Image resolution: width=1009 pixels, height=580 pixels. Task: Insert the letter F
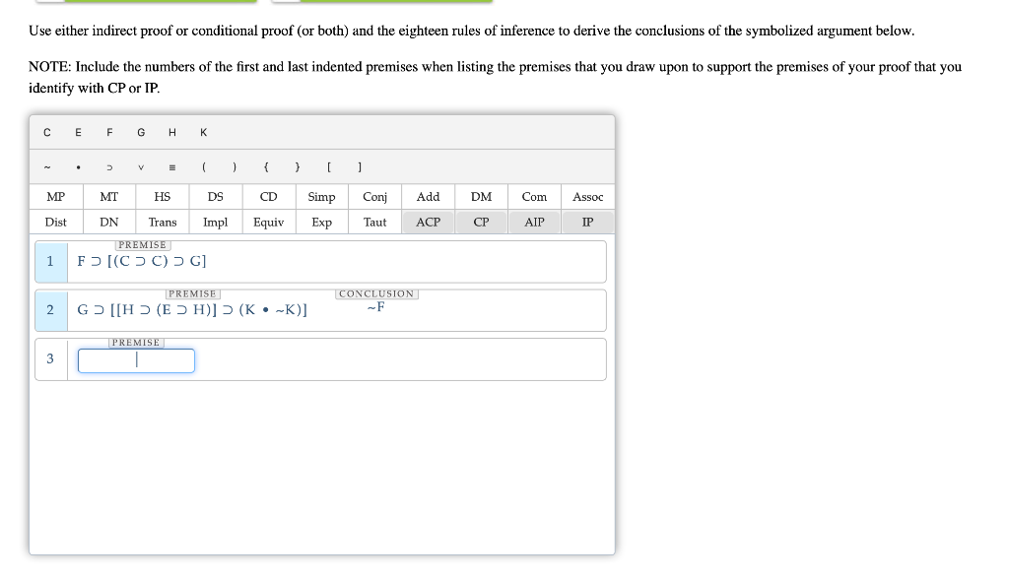tap(109, 132)
